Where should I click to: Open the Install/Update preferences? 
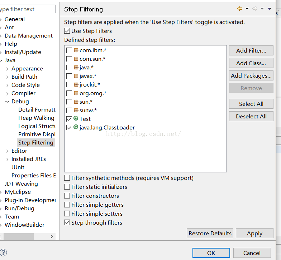click(x=23, y=52)
